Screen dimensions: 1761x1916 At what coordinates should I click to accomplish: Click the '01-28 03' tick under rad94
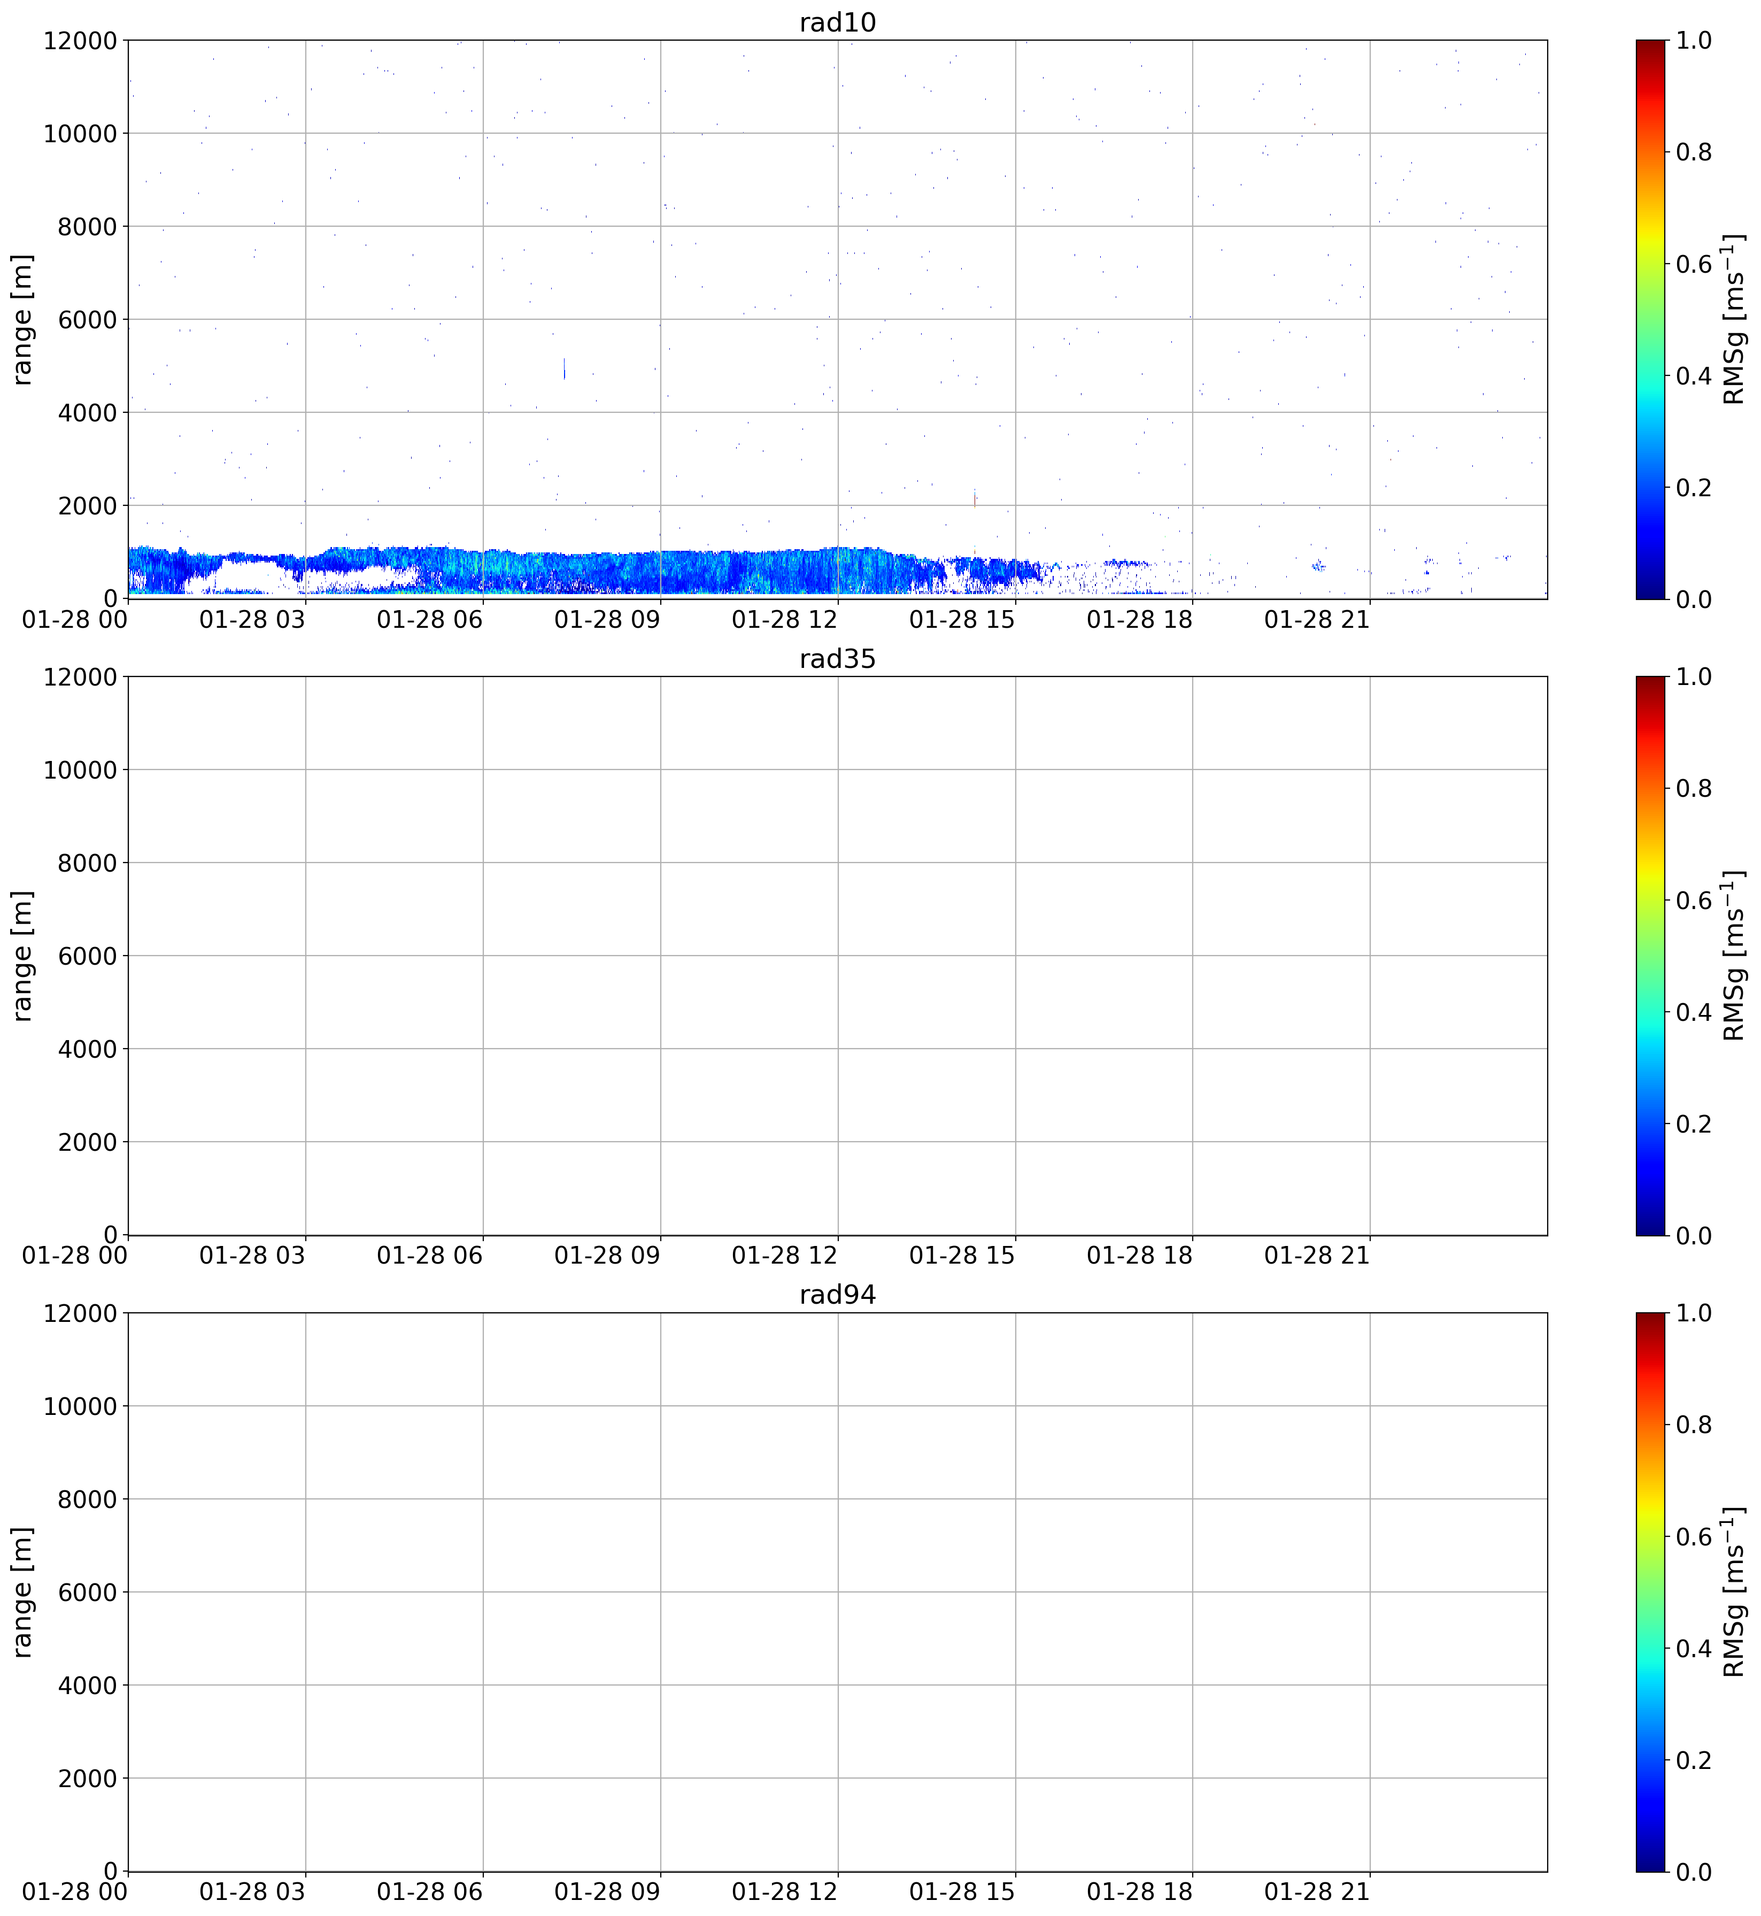pyautogui.click(x=252, y=1891)
